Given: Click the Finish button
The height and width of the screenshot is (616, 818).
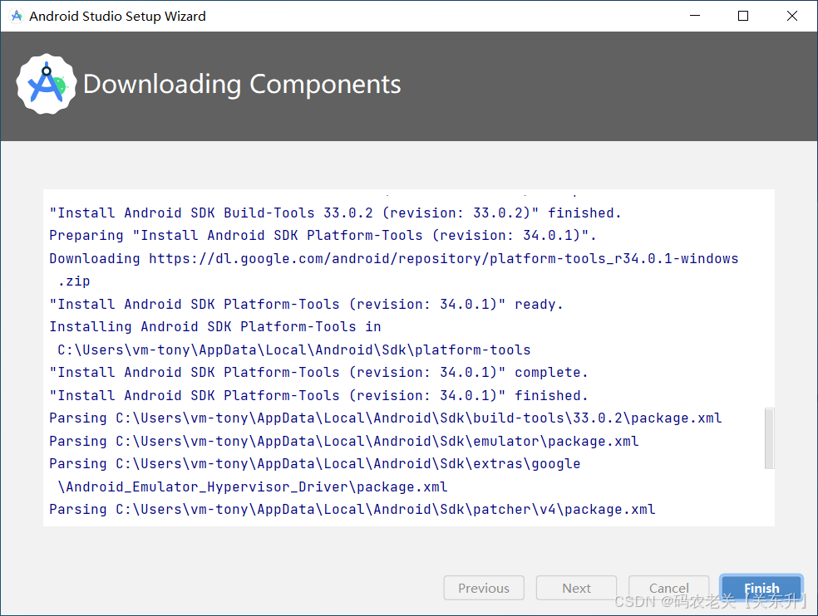Looking at the screenshot, I should 761,588.
